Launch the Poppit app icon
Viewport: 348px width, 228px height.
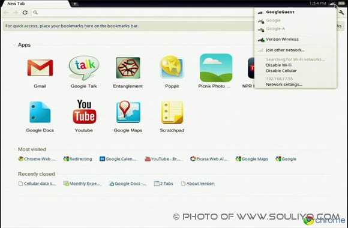(x=172, y=67)
